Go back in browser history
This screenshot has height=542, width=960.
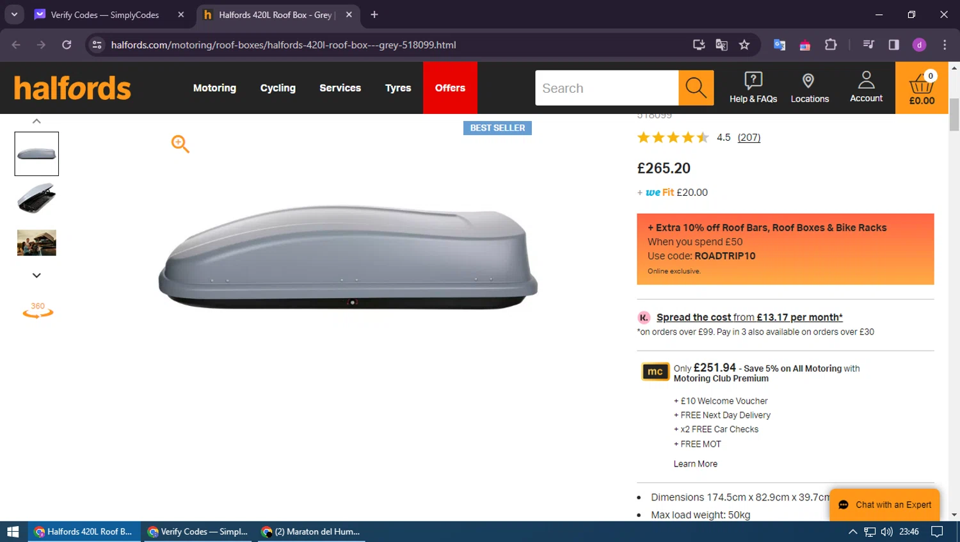tap(16, 45)
